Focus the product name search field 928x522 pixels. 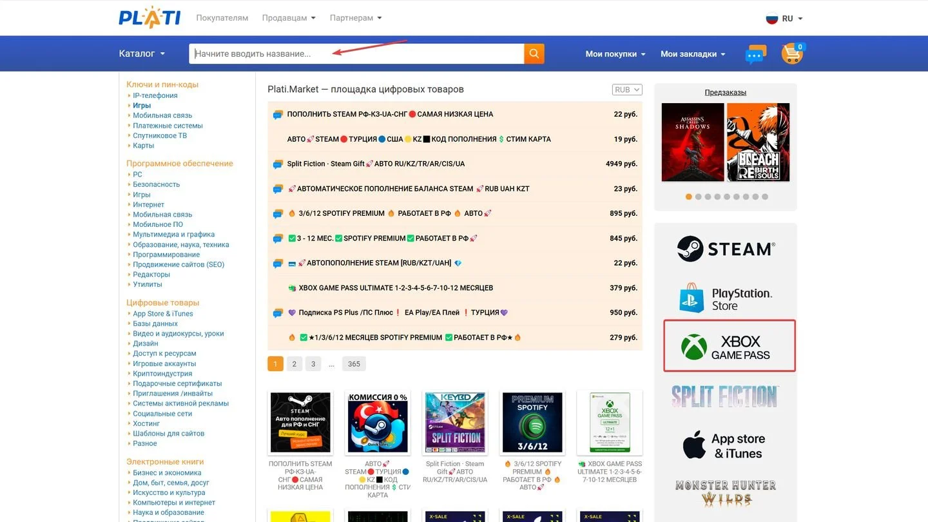[x=356, y=53]
